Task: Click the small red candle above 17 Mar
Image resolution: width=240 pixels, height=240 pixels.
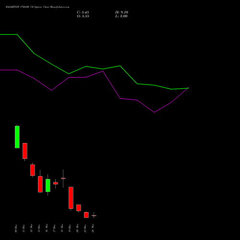Action: pos(56,183)
